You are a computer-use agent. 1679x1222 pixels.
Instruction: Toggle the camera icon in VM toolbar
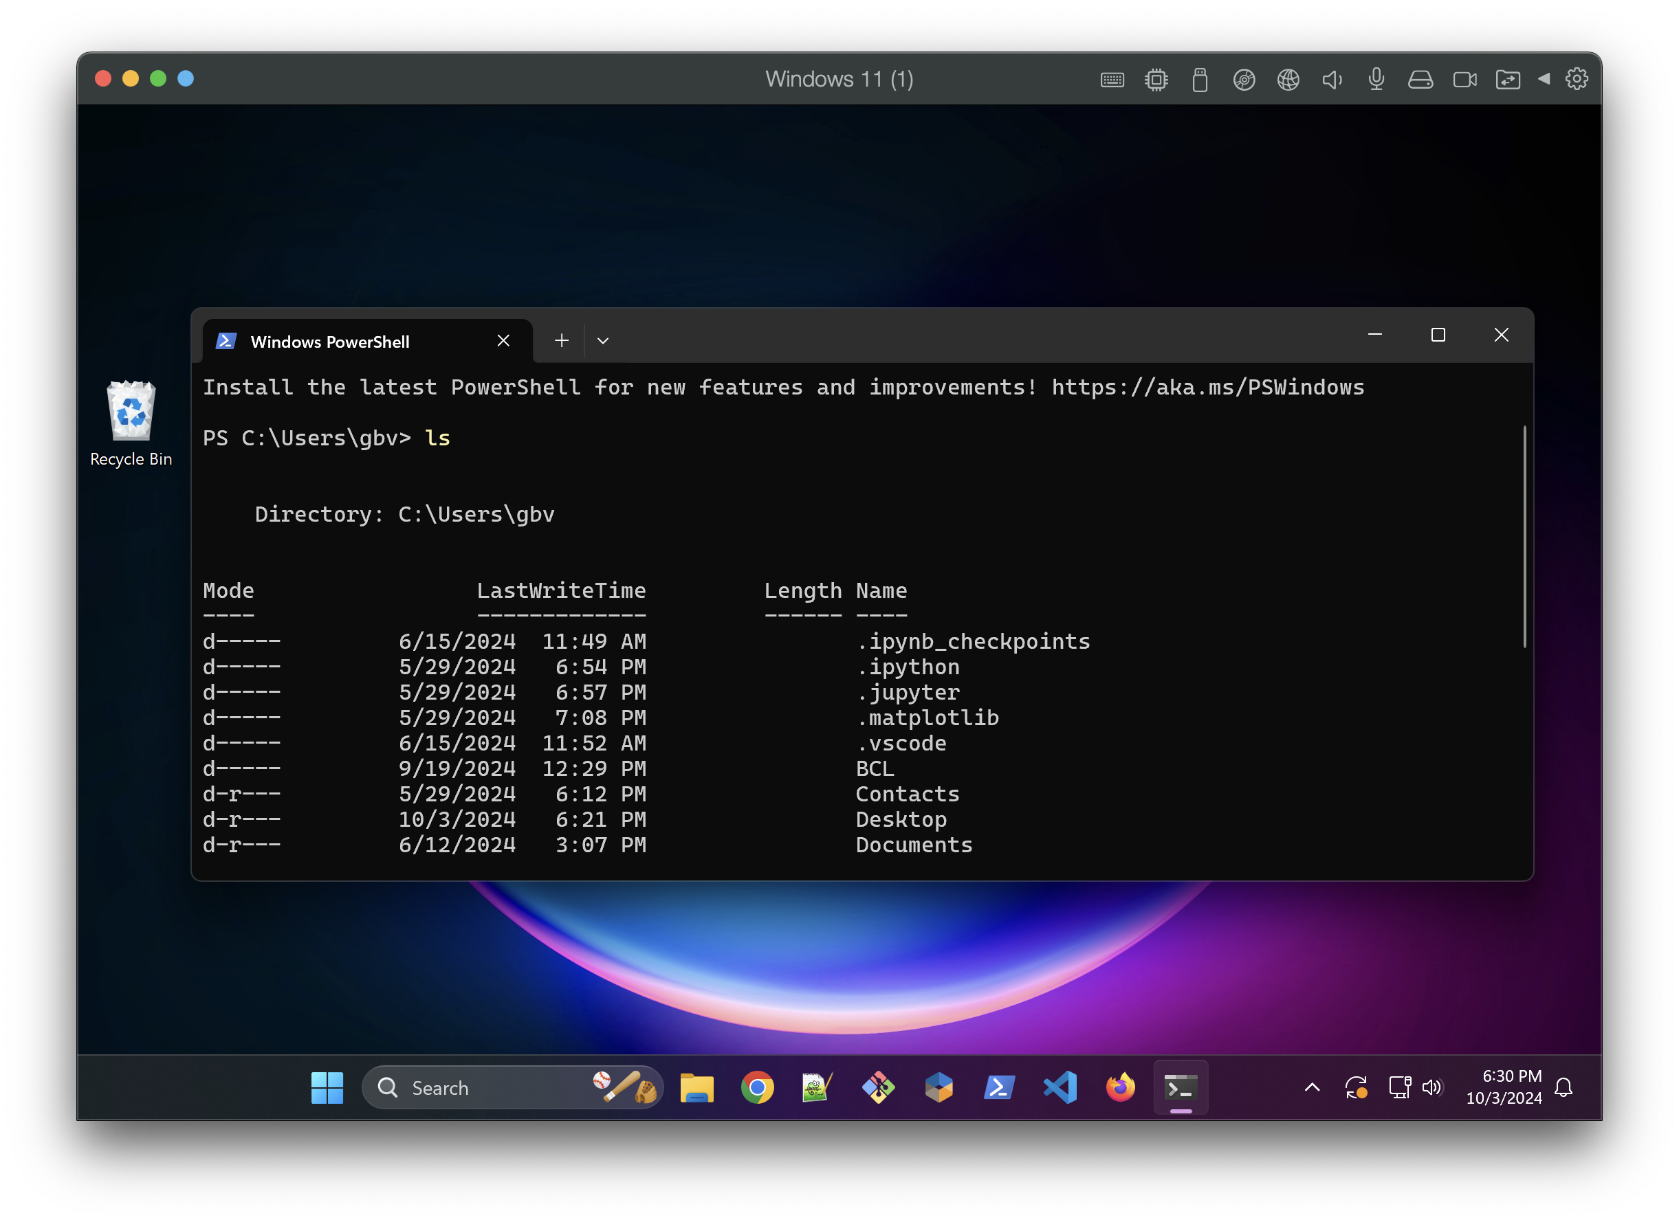pos(1464,80)
